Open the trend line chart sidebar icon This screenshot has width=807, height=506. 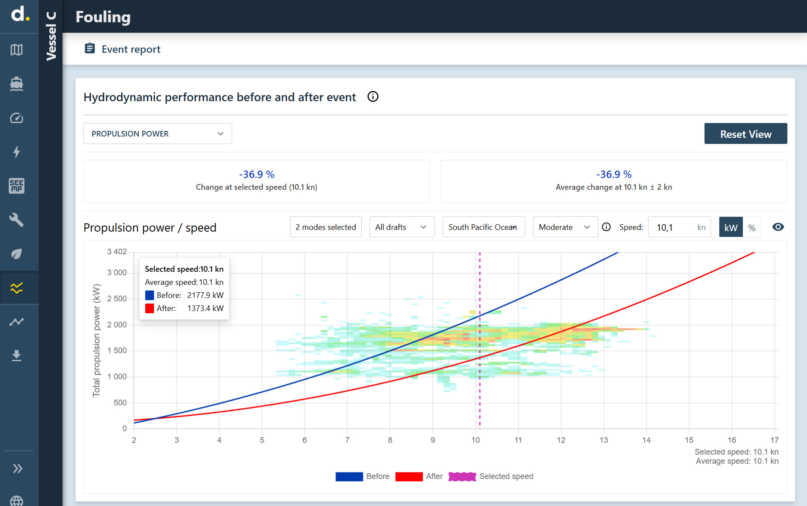click(17, 322)
